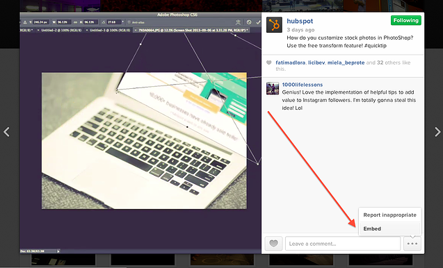
Task: Select Report inappropriate menu entry
Action: coord(390,215)
